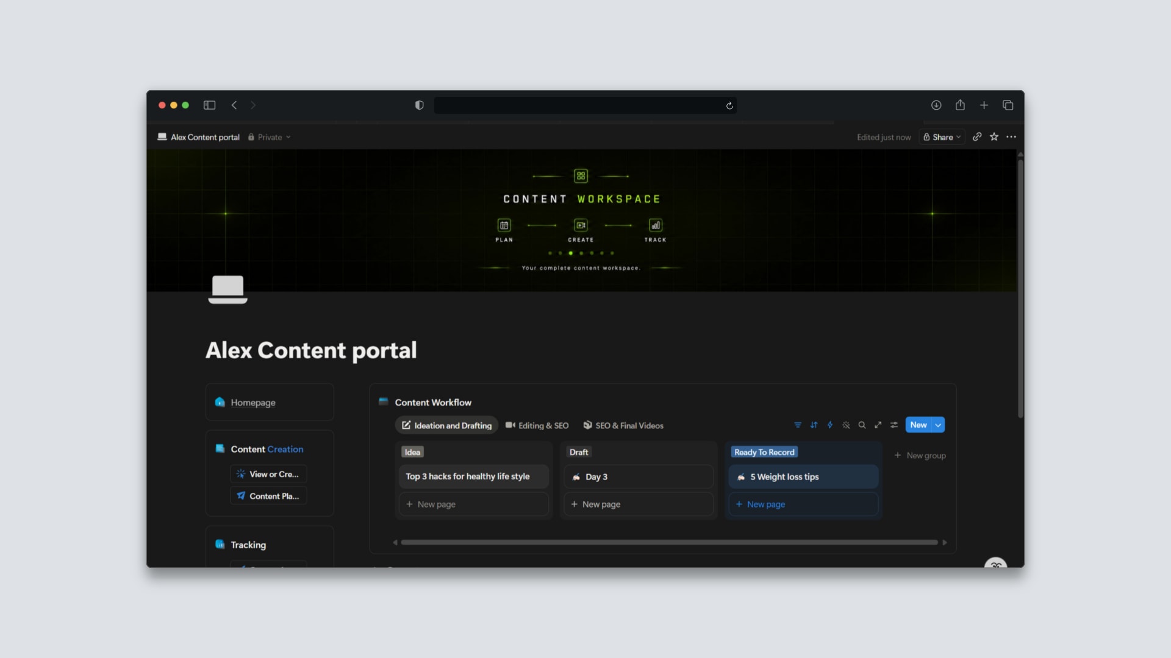
Task: Search the database with magnifier icon
Action: [x=862, y=425]
